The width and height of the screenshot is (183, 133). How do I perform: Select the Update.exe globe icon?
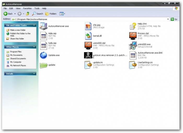[x=43, y=55]
